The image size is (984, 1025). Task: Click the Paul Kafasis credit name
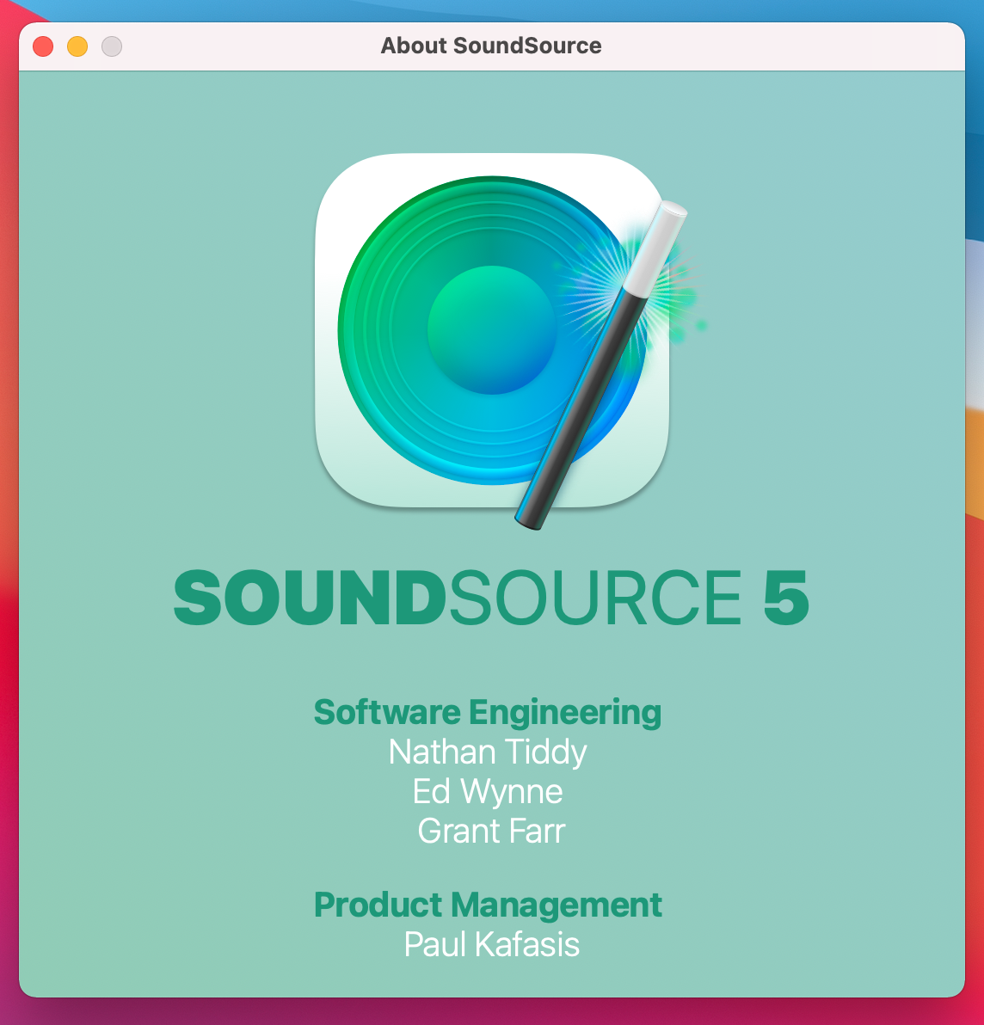click(492, 944)
